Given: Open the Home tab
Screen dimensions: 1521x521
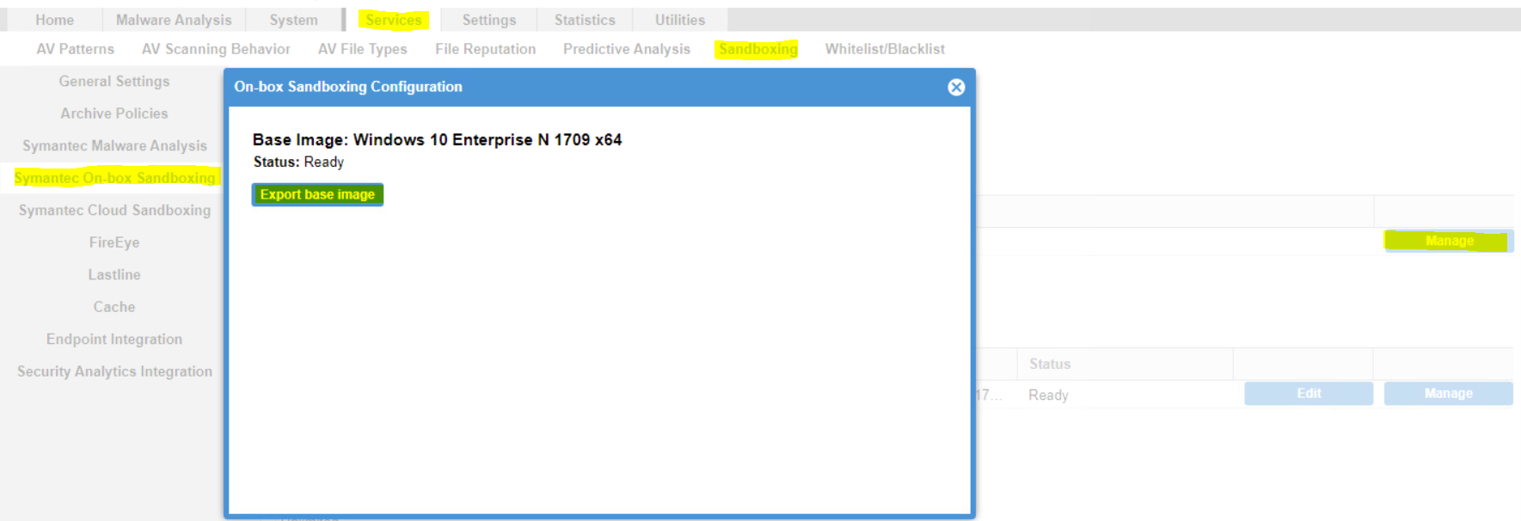Looking at the screenshot, I should tap(54, 20).
